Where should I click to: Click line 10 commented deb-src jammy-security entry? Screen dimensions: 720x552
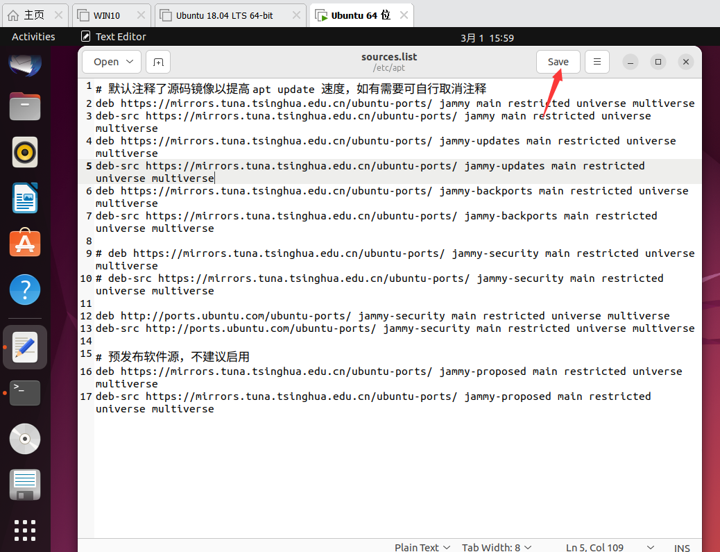click(379, 285)
